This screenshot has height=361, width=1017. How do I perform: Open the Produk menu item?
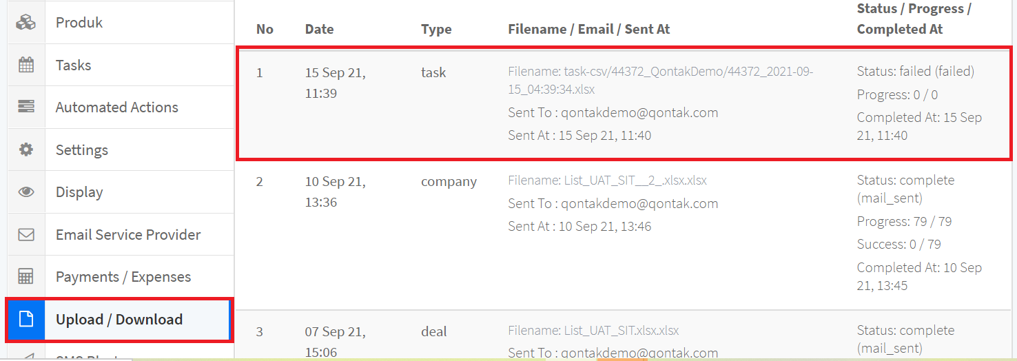tap(79, 23)
